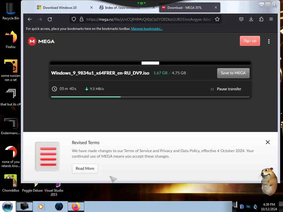
Task: Open the ChomikBox desktop icon
Action: coord(11,183)
